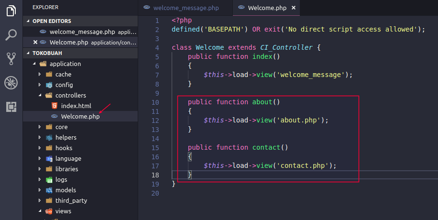Switch to the welcome_message.php tab
Viewport: 438px width, 220px height.
[181, 8]
